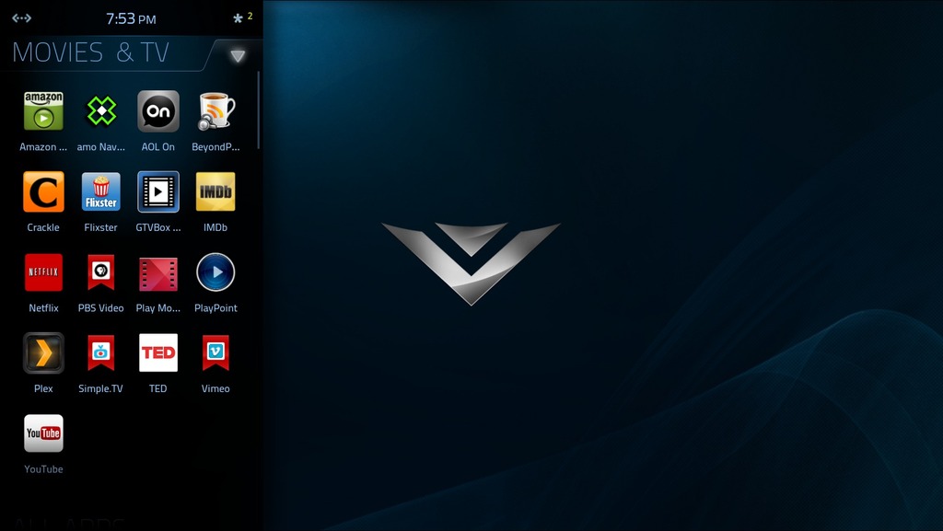The width and height of the screenshot is (943, 531).
Task: Expand the Movies & TV category dropdown arrow
Action: 238,56
